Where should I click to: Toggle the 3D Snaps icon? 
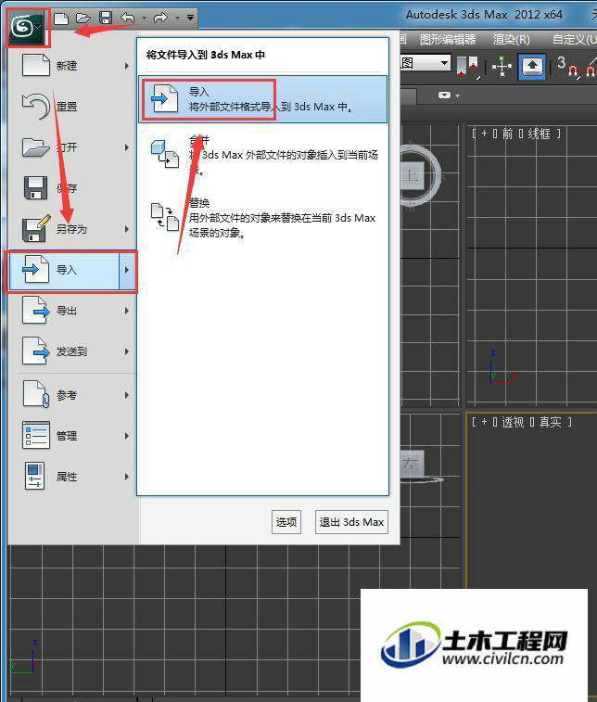click(567, 66)
